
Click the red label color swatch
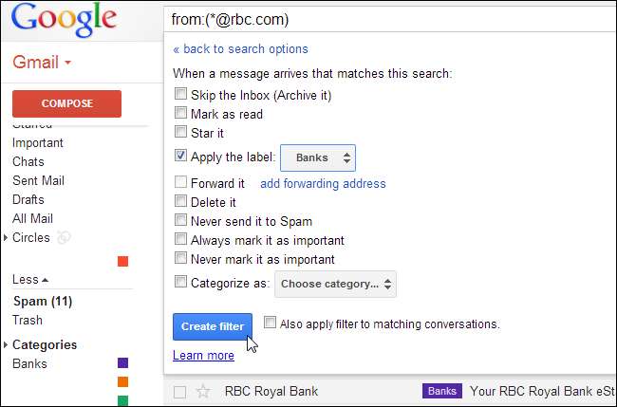(x=123, y=261)
